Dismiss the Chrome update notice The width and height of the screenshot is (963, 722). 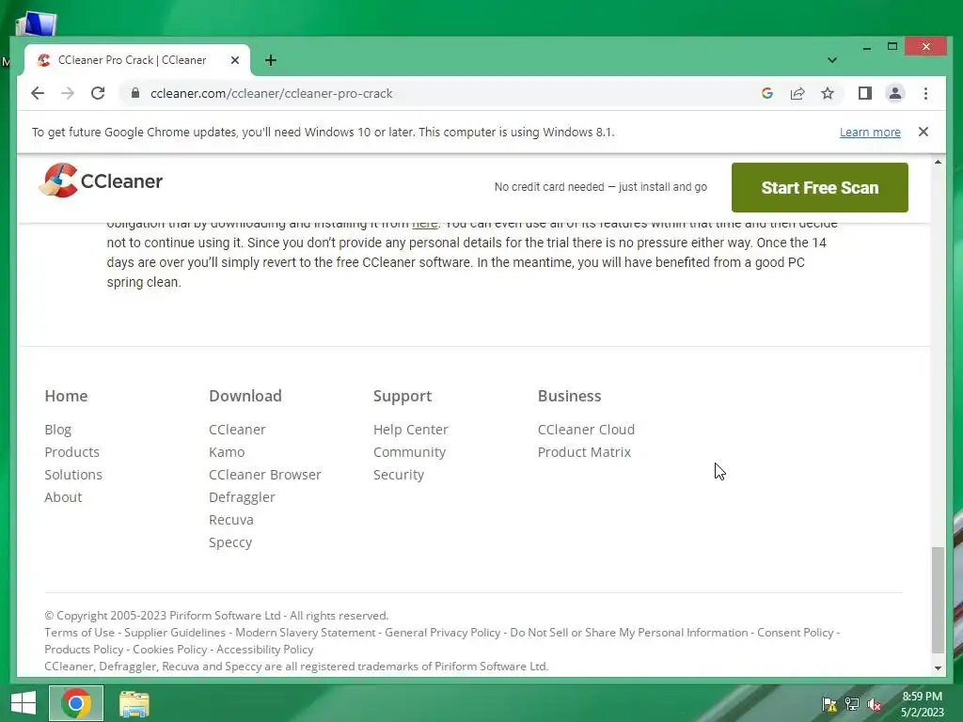(x=924, y=132)
